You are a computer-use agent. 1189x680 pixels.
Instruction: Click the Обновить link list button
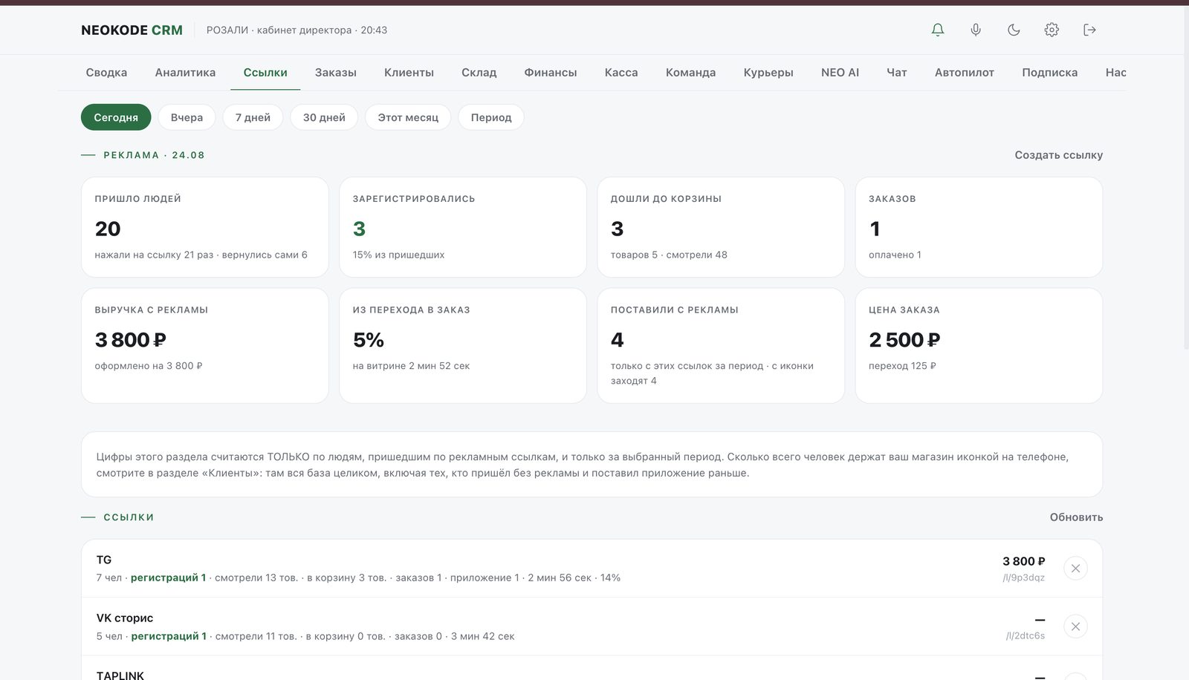1076,517
